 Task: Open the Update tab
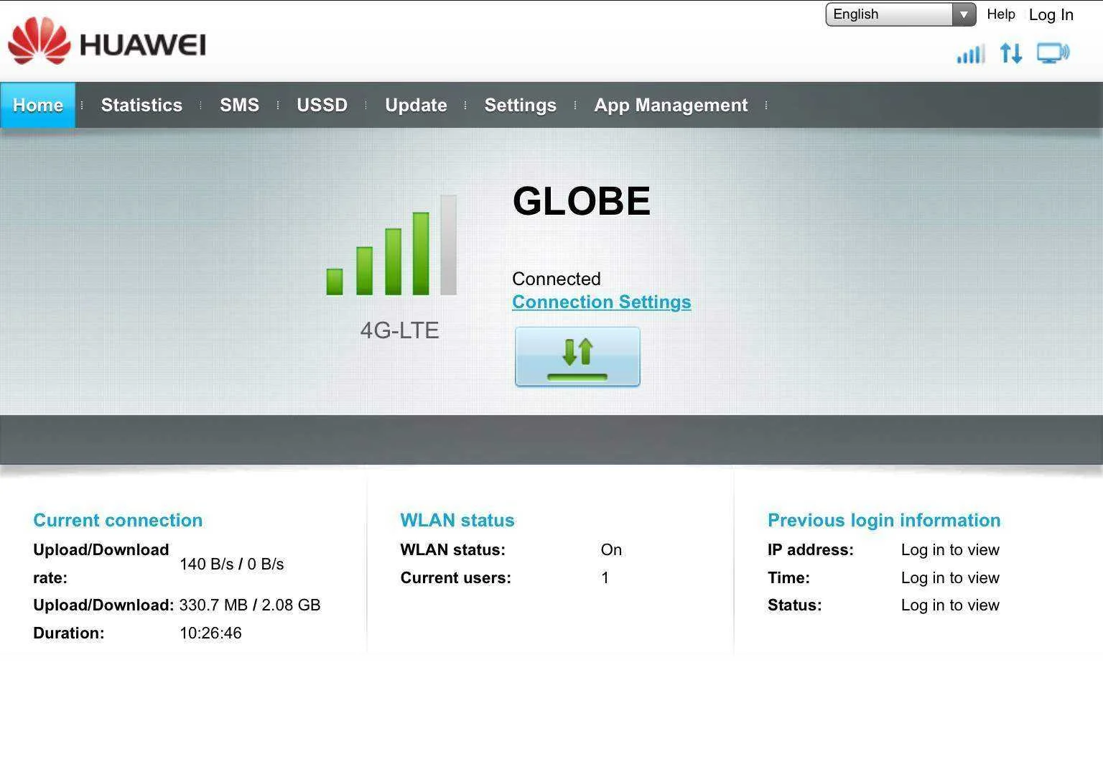[x=416, y=105]
